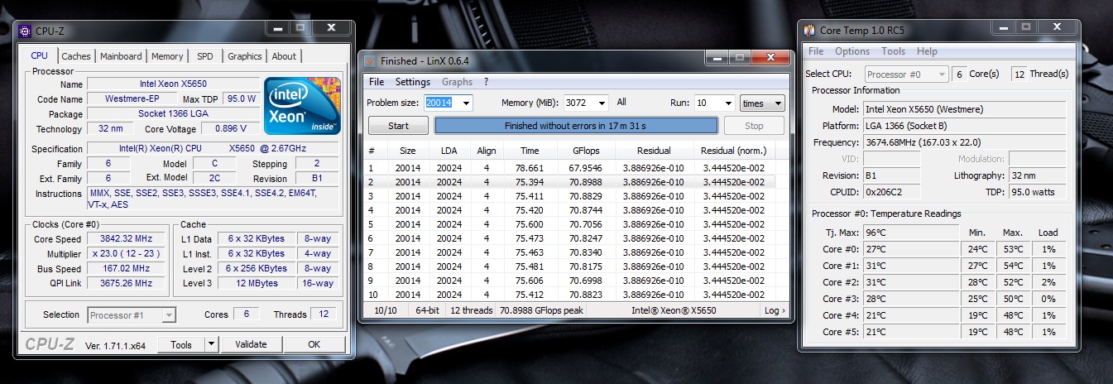Select result row 2 with 70.8988 GFlops
The image size is (1113, 384).
tap(571, 181)
